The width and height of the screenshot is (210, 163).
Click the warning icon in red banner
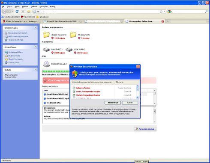[x=45, y=80]
